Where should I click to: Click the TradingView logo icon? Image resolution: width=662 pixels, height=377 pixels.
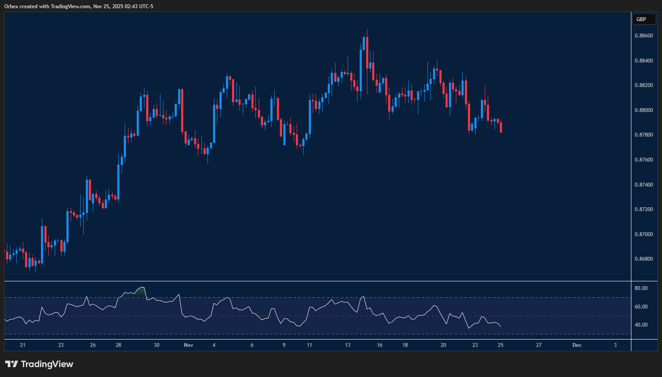coord(12,364)
